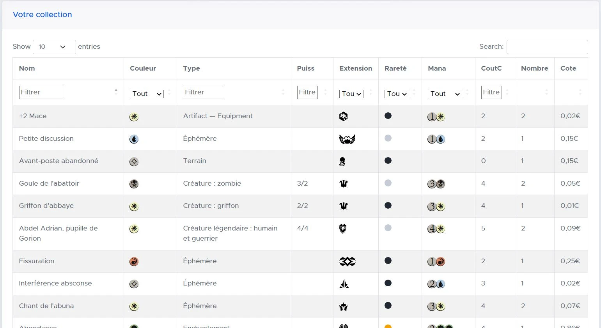Click the red mana icon for Fissuration

click(134, 262)
